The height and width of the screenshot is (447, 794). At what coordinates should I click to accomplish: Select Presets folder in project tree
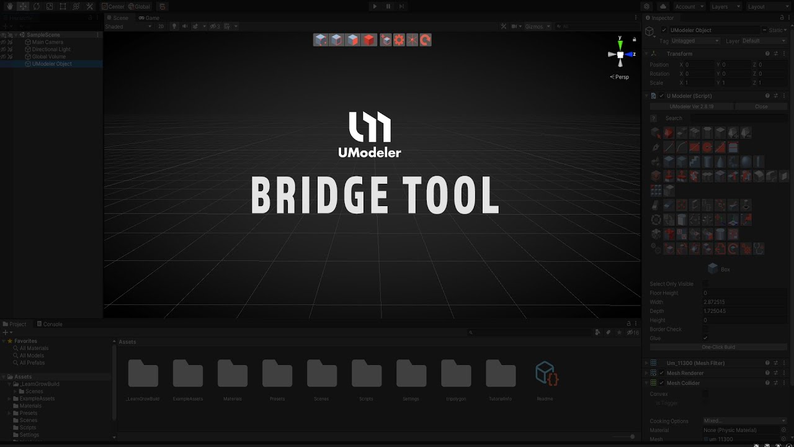pyautogui.click(x=29, y=413)
